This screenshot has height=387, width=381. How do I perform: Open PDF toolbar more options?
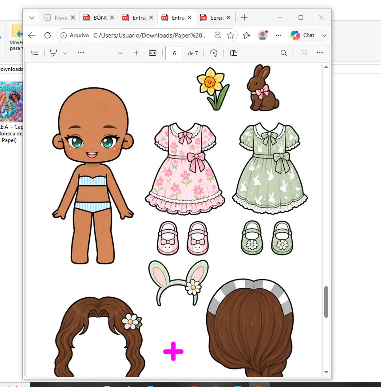[320, 53]
